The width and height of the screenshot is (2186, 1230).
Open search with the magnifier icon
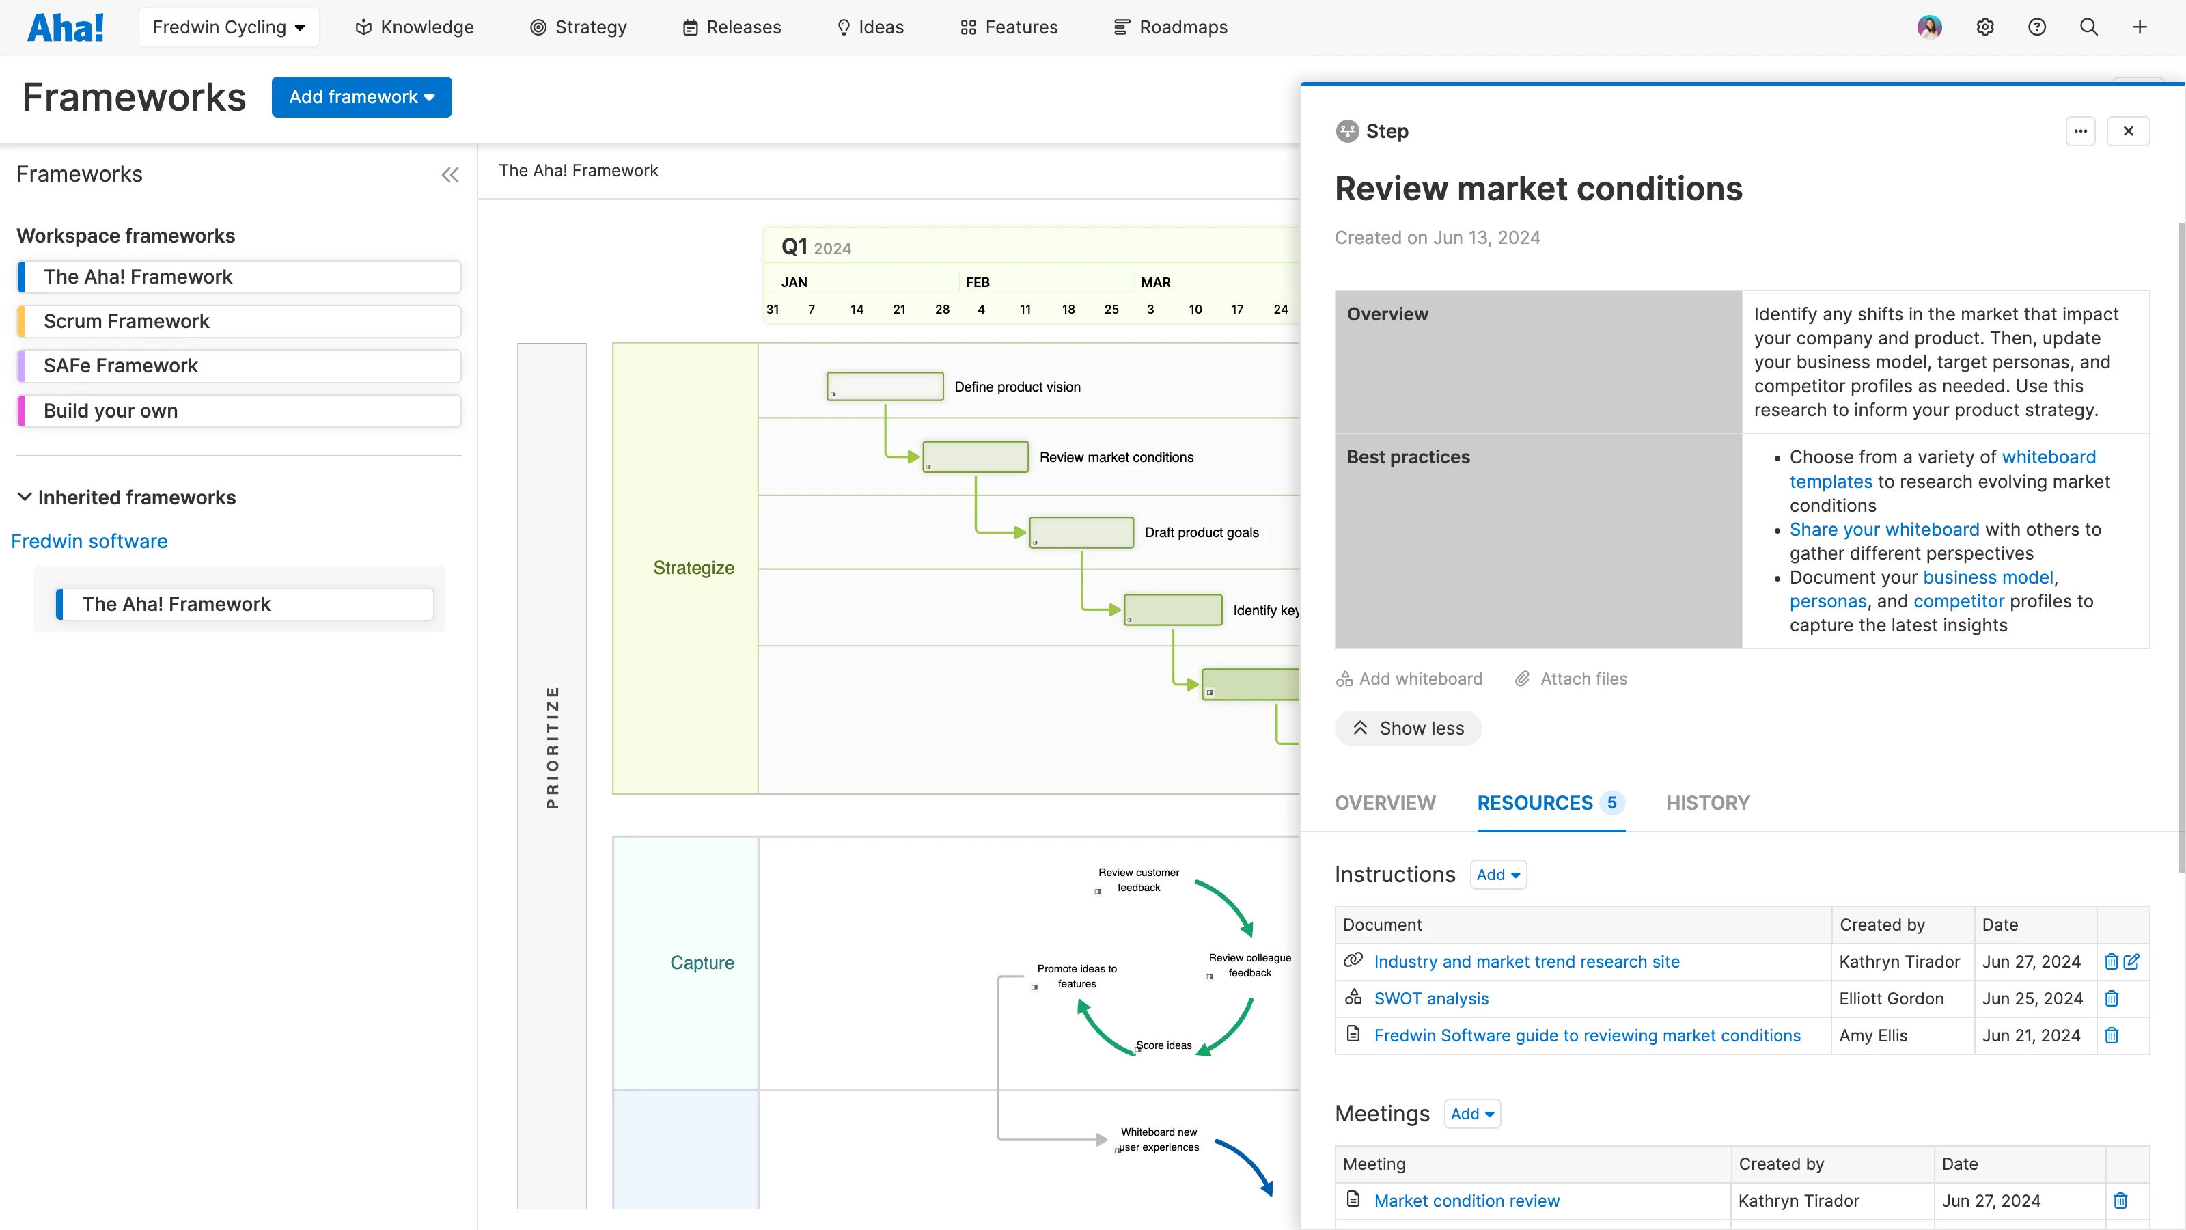click(2088, 27)
